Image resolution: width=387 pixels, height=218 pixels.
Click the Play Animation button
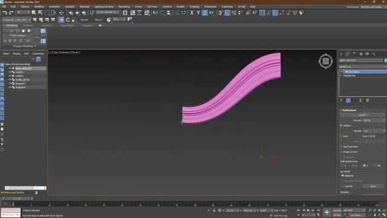pos(308,210)
